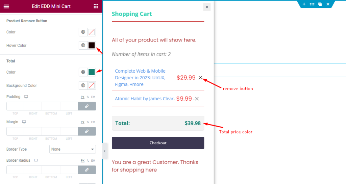Click globe icon beside Hover Color
Viewport: 346px width, 184px height.
(x=83, y=45)
